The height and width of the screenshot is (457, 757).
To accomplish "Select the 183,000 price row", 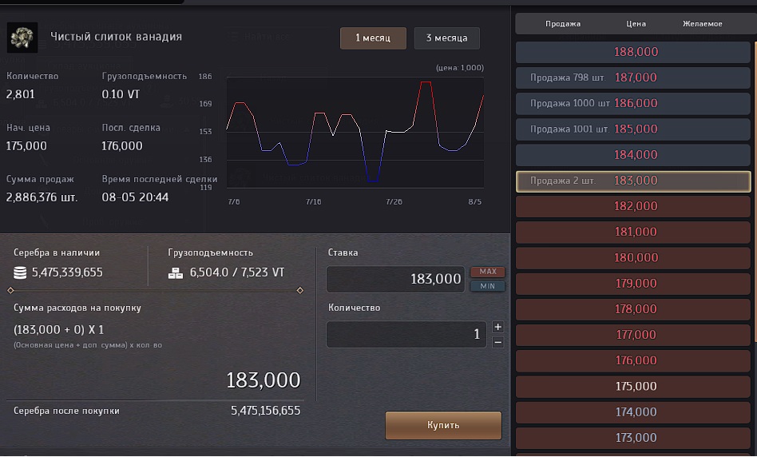I will point(634,181).
